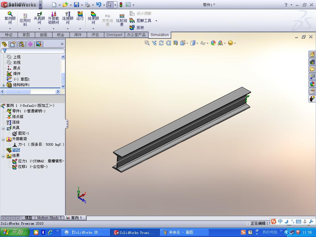Image resolution: width=316 pixels, height=237 pixels.
Task: Open View Settings gold sphere icon
Action: click(x=231, y=43)
